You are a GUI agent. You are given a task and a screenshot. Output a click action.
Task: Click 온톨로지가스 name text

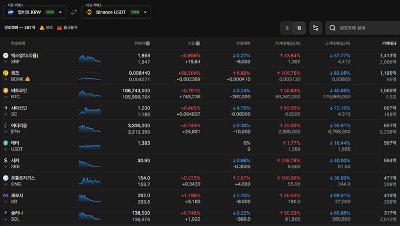pyautogui.click(x=23, y=178)
